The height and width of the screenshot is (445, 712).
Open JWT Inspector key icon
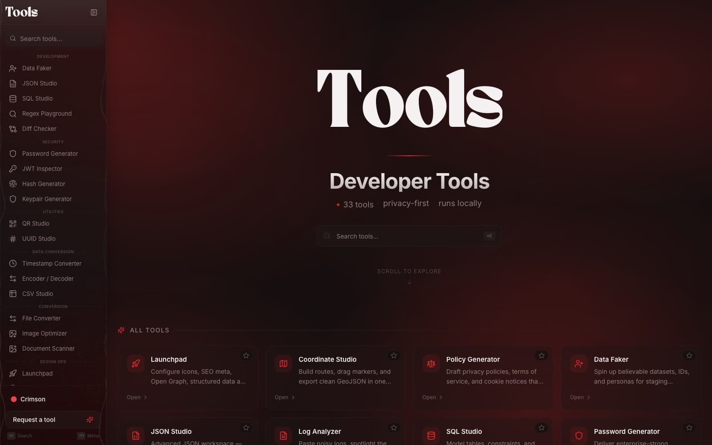[13, 169]
